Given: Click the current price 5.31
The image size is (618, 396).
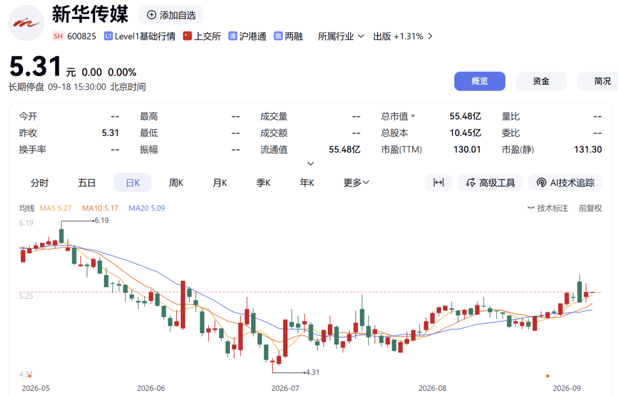Looking at the screenshot, I should [x=35, y=66].
